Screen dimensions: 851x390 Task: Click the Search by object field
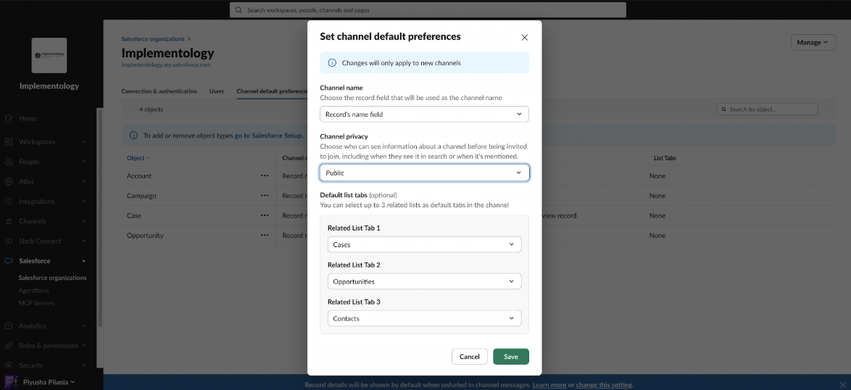(768, 109)
